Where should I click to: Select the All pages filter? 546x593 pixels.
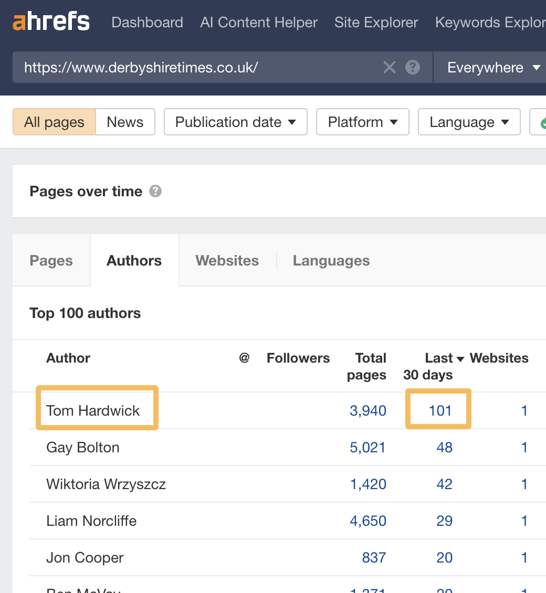(54, 122)
